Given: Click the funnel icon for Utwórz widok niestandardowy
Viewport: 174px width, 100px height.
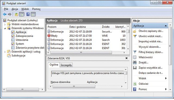Looking at the screenshot, I should pyautogui.click(x=135, y=36).
